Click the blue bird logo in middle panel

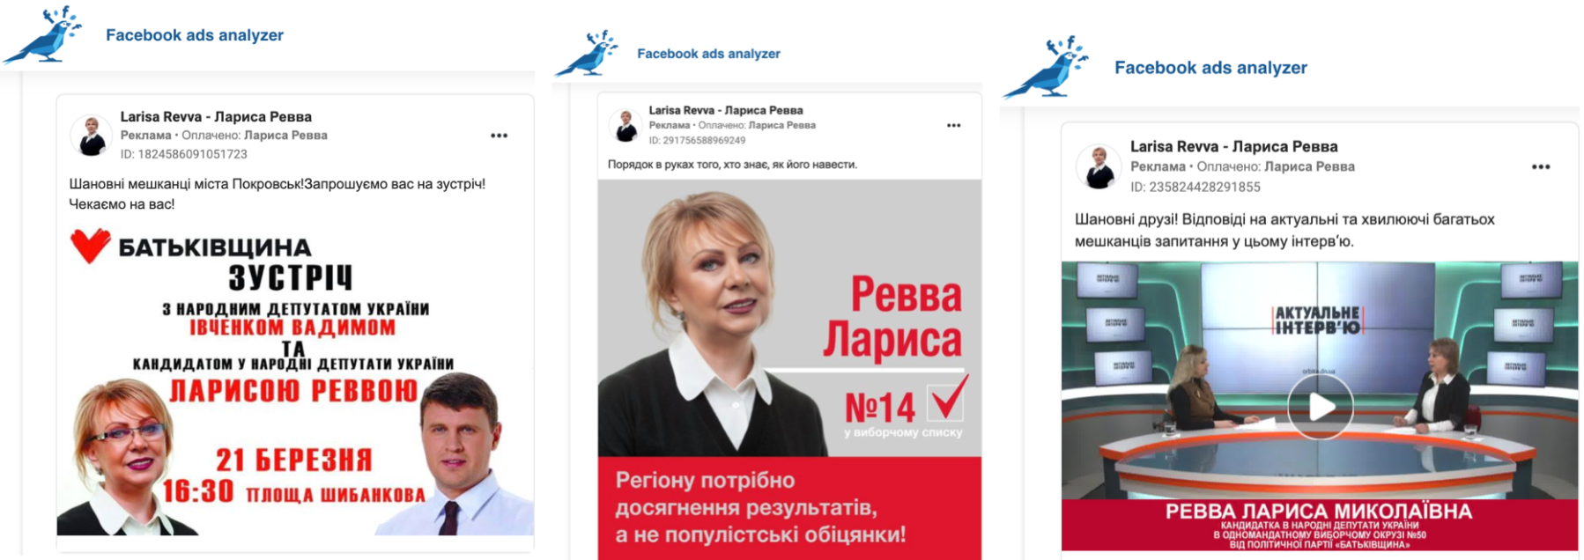tap(587, 53)
